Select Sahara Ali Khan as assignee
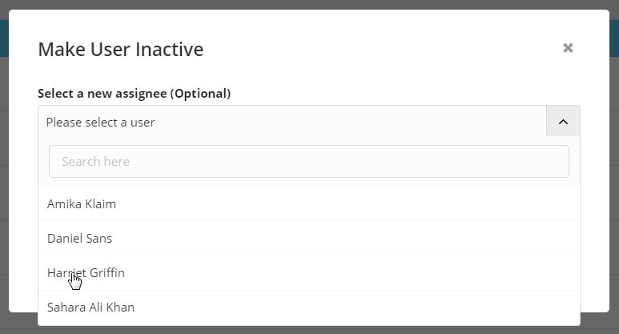The height and width of the screenshot is (334, 619). [309, 307]
